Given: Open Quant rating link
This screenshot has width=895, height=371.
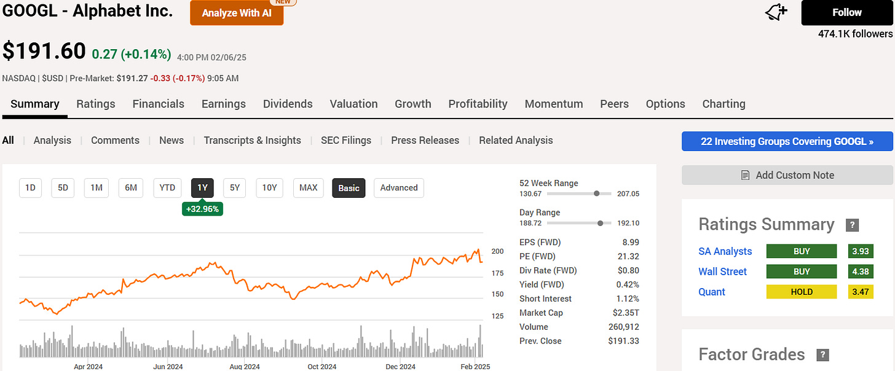Looking at the screenshot, I should (712, 292).
